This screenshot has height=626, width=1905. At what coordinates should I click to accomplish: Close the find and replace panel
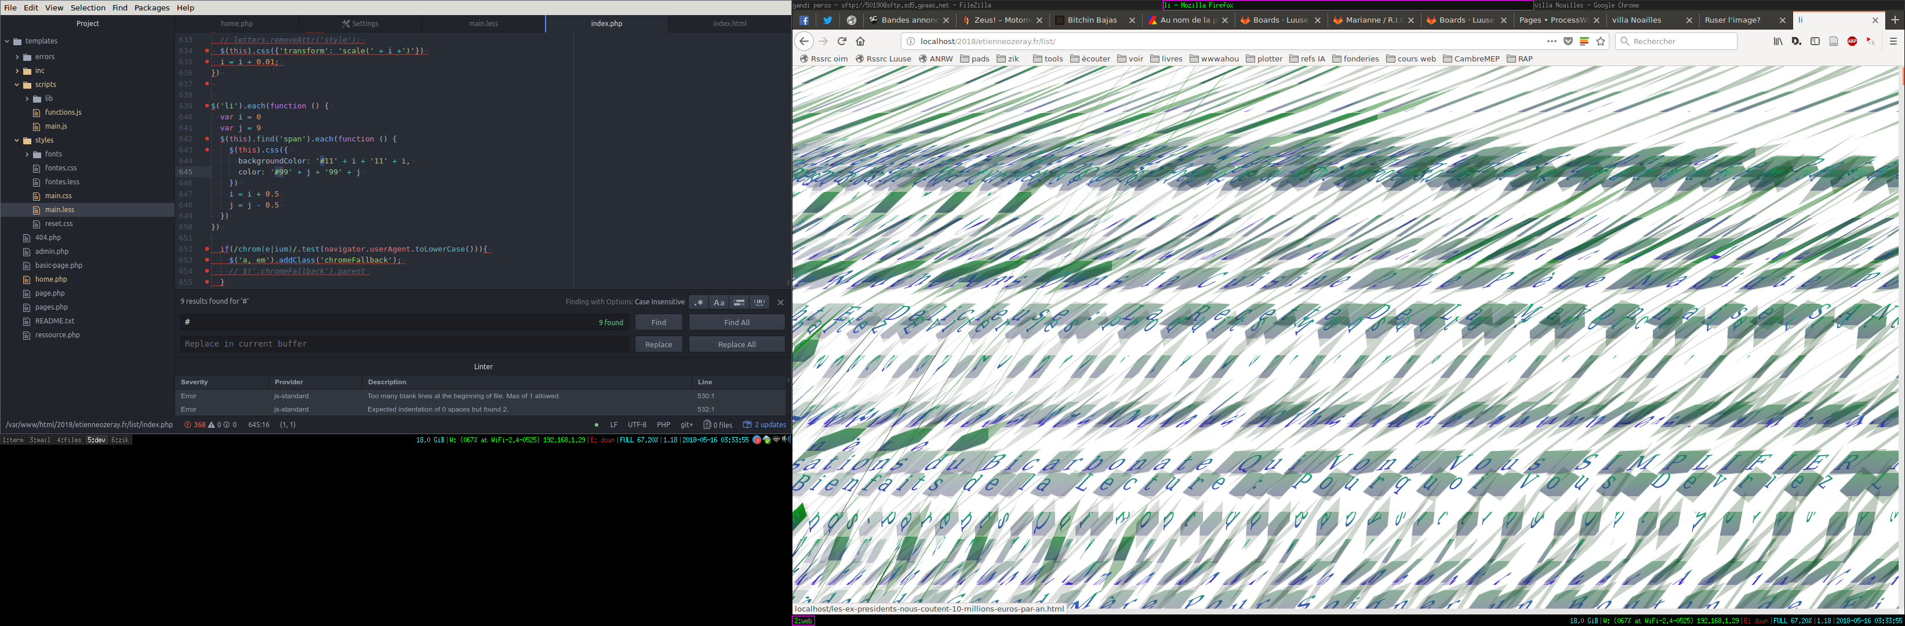[x=780, y=303]
